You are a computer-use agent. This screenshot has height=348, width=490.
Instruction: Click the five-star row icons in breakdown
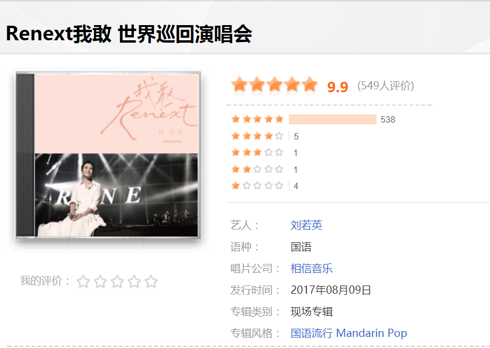(x=257, y=119)
